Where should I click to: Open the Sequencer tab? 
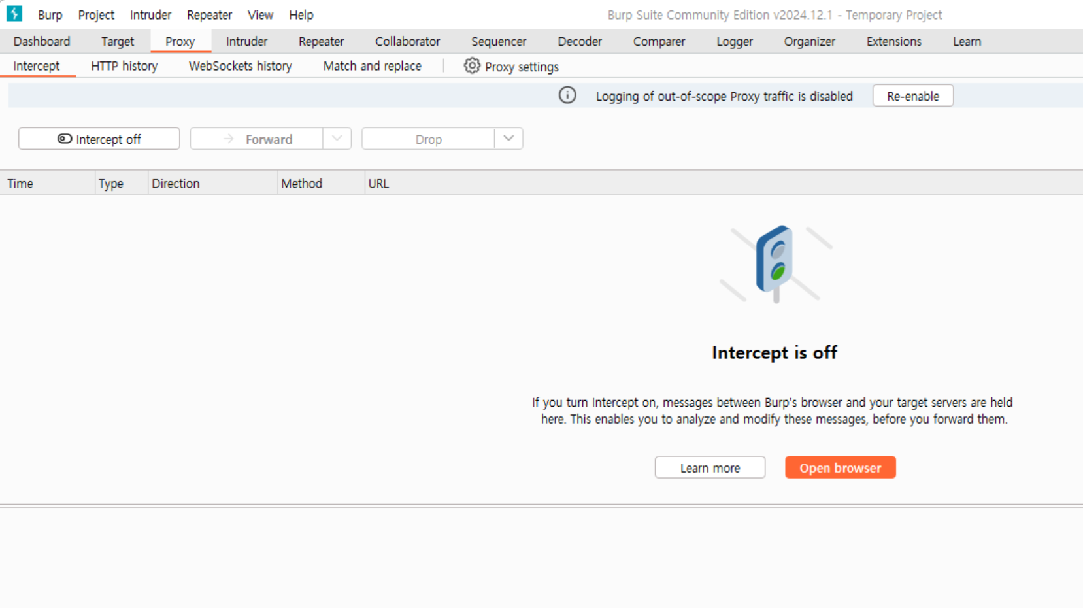(x=499, y=41)
